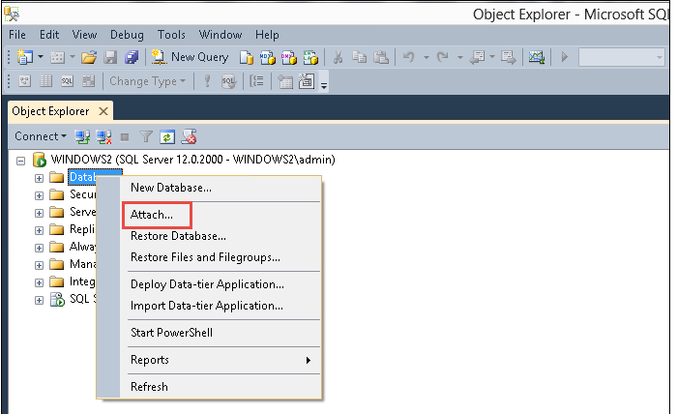Click the Analysis Services MDX Query icon
677x414 pixels.
tap(267, 57)
